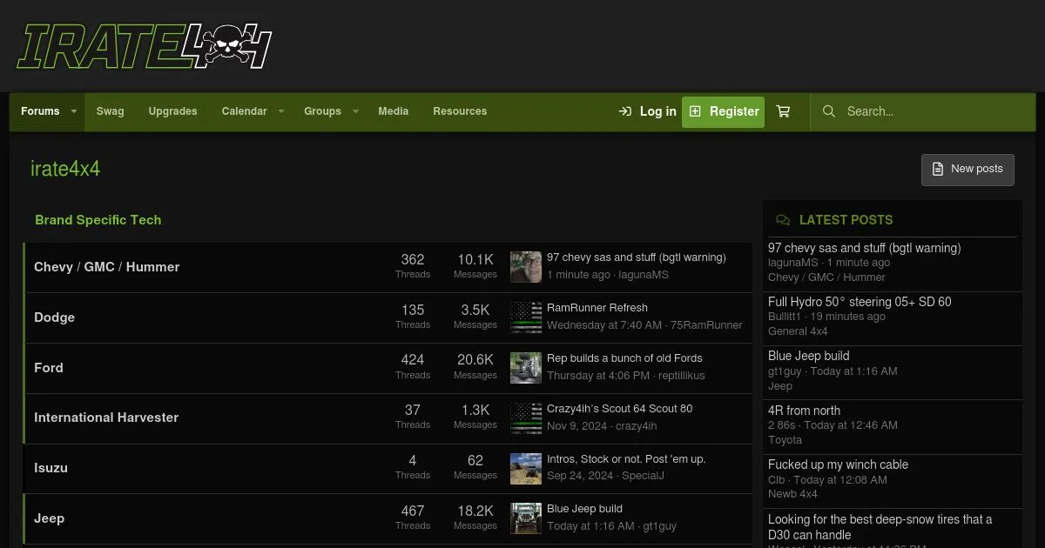
Task: Click the New posts document icon
Action: 938,169
